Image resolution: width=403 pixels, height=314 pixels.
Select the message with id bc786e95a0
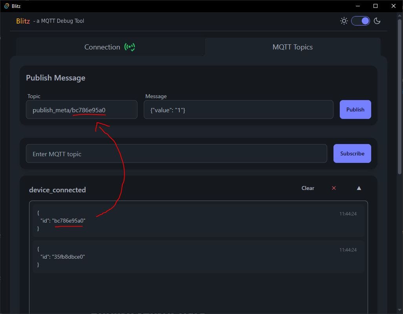pyautogui.click(x=198, y=221)
